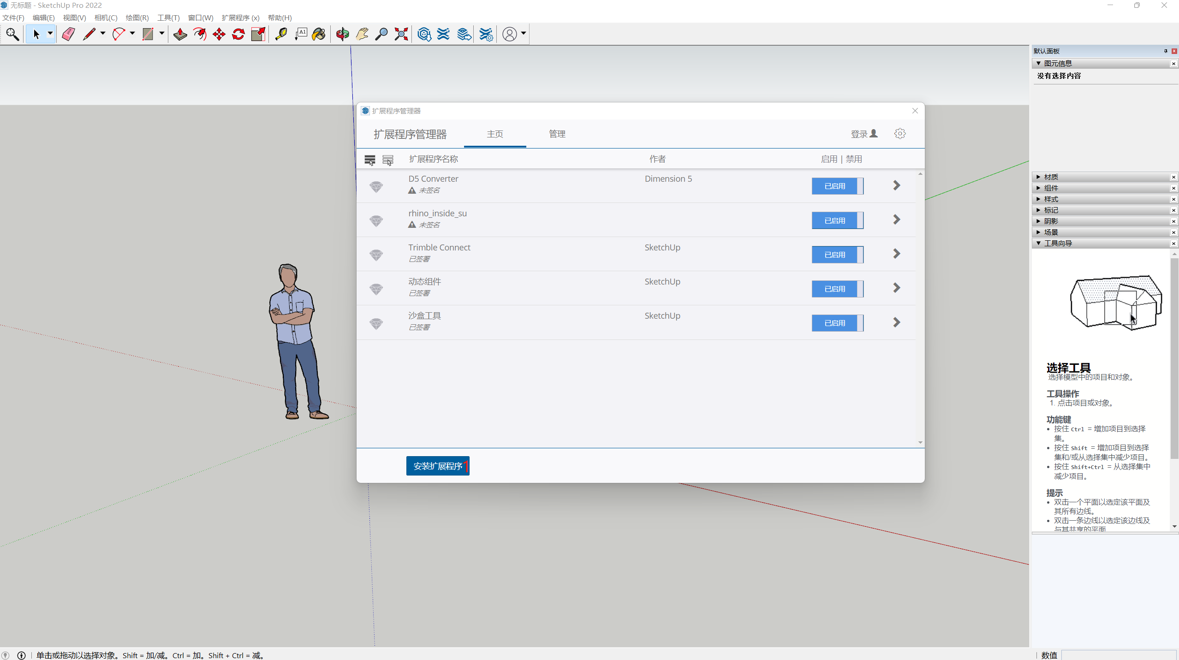Toggle the 沙盒工具 enabled switch
This screenshot has width=1179, height=660.
point(838,323)
